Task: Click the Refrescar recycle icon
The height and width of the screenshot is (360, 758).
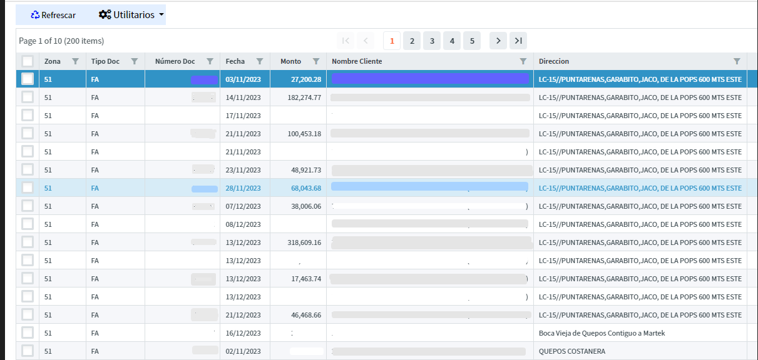Action: pyautogui.click(x=35, y=15)
